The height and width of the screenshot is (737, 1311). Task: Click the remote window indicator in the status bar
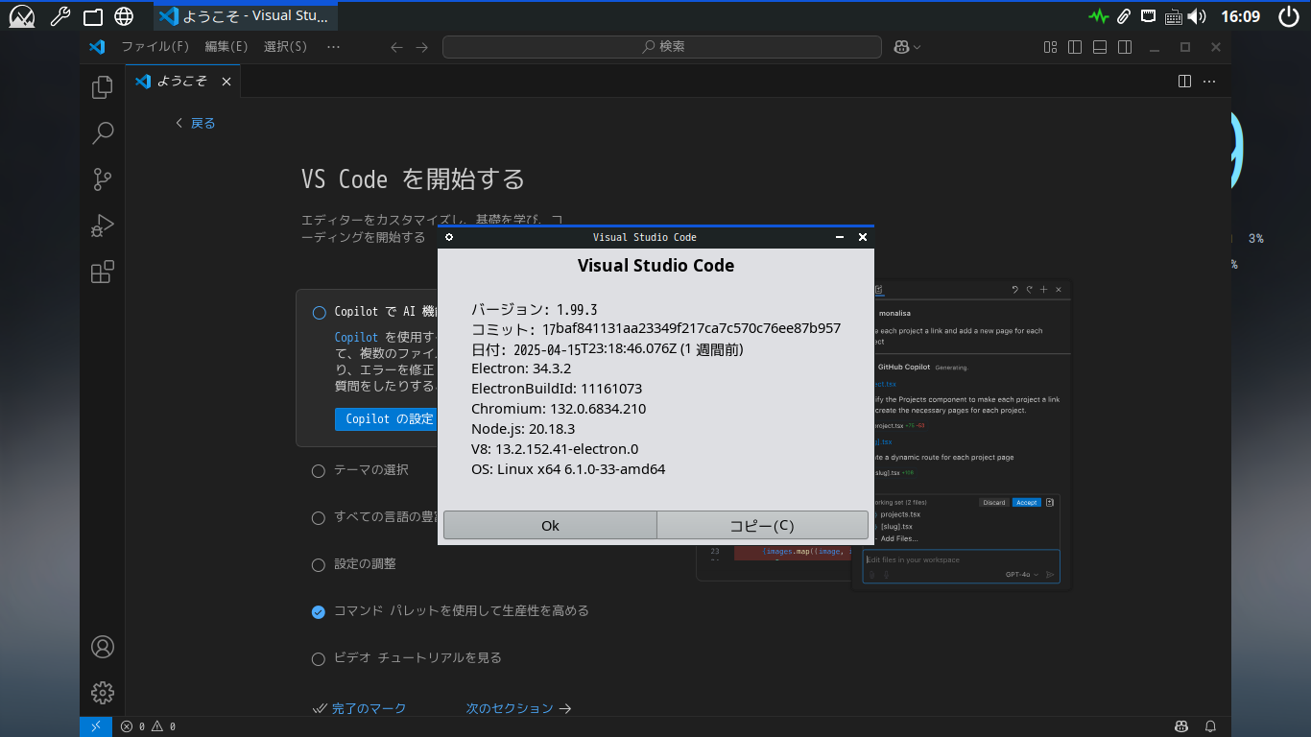pyautogui.click(x=96, y=726)
